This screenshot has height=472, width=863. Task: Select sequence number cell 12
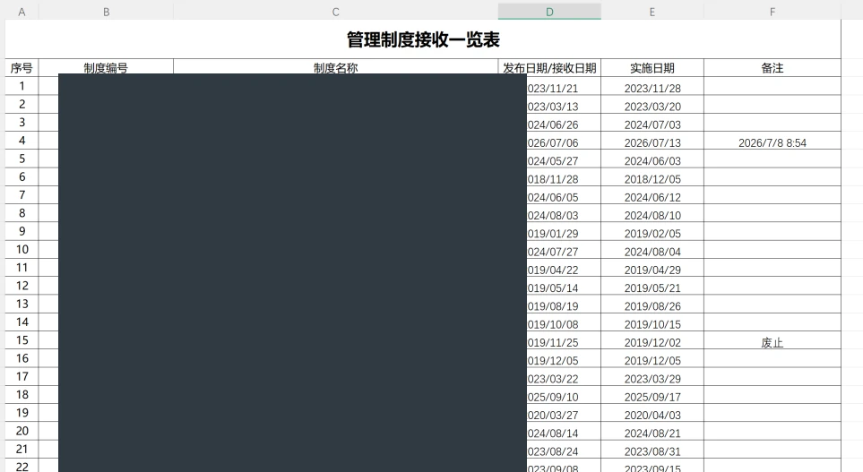22,286
